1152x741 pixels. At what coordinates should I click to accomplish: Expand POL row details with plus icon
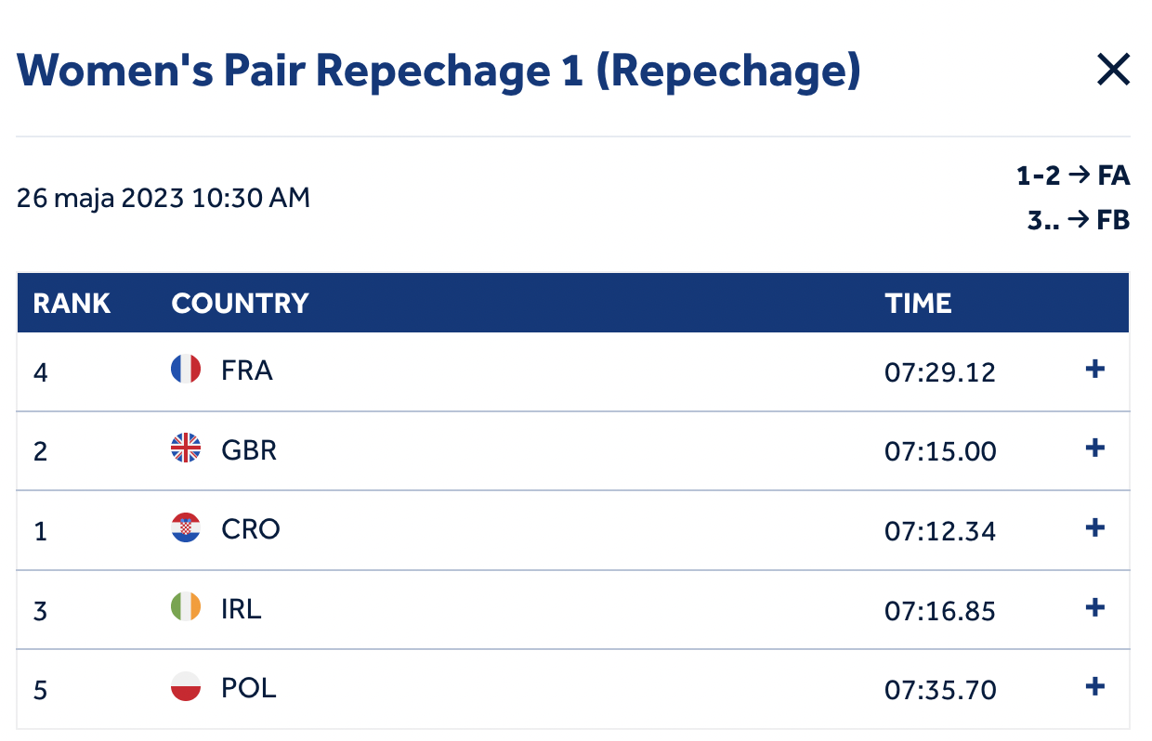(x=1095, y=687)
